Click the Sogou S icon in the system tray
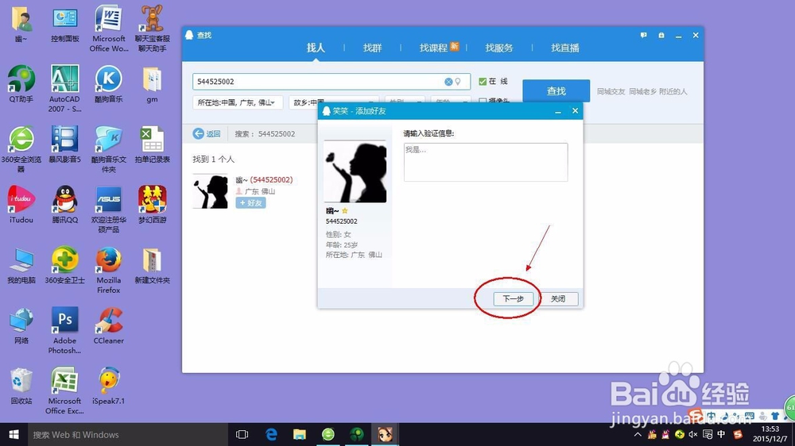The width and height of the screenshot is (795, 446). coord(739,434)
